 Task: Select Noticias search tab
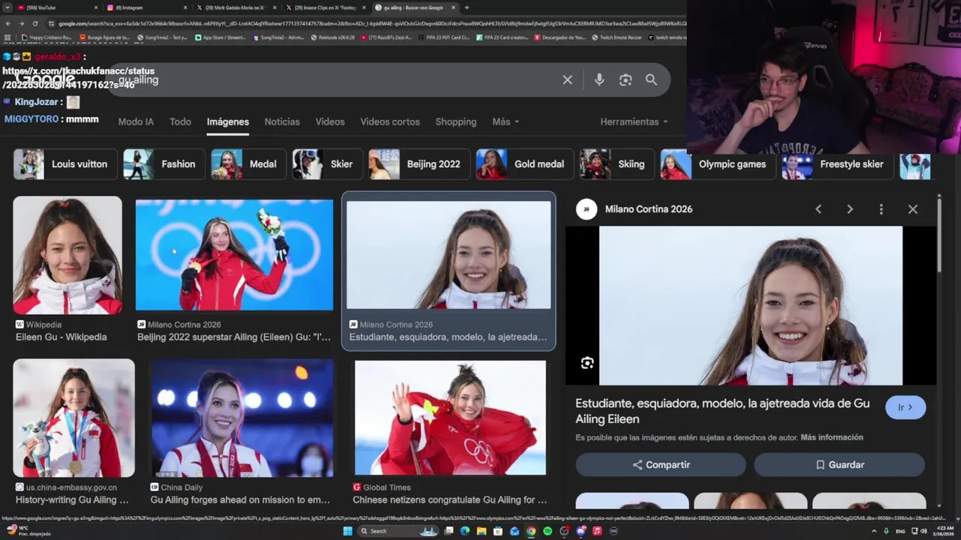[282, 121]
